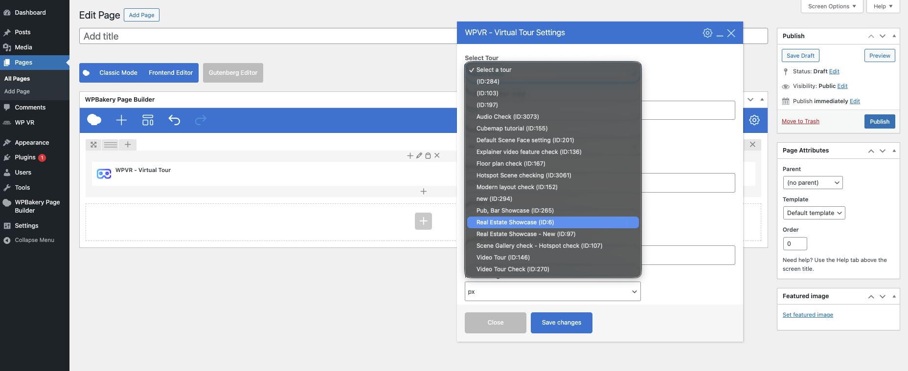908x371 pixels.
Task: Collapse the Publish panel toggle arrow
Action: point(894,36)
